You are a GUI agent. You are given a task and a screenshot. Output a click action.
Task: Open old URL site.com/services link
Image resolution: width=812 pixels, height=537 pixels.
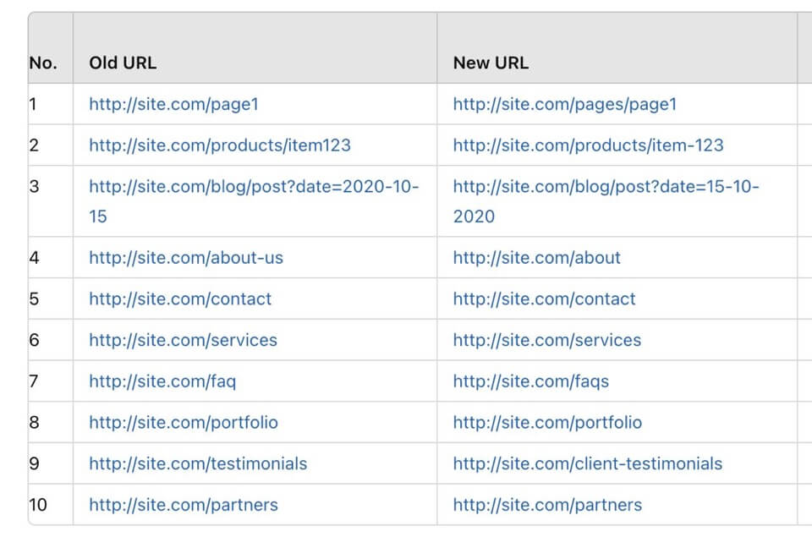183,340
